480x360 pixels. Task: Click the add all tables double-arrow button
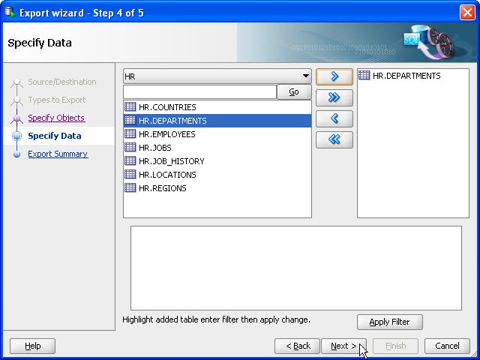click(x=334, y=97)
